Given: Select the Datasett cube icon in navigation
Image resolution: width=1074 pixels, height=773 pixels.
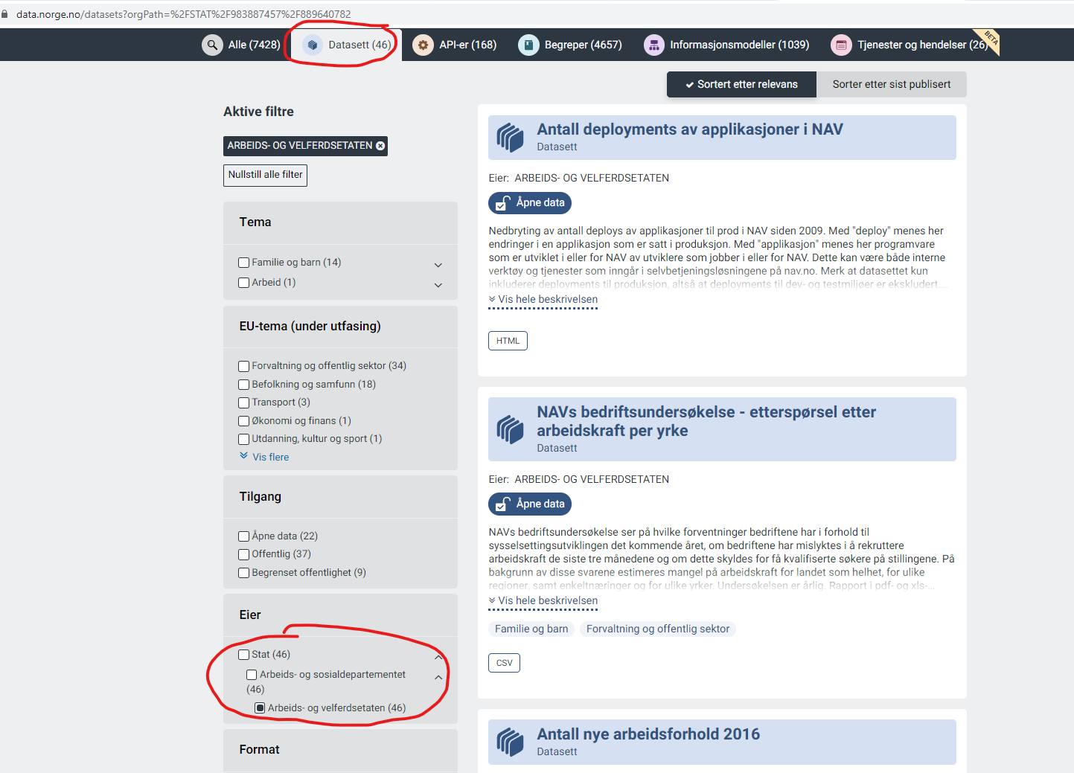Looking at the screenshot, I should coord(311,45).
